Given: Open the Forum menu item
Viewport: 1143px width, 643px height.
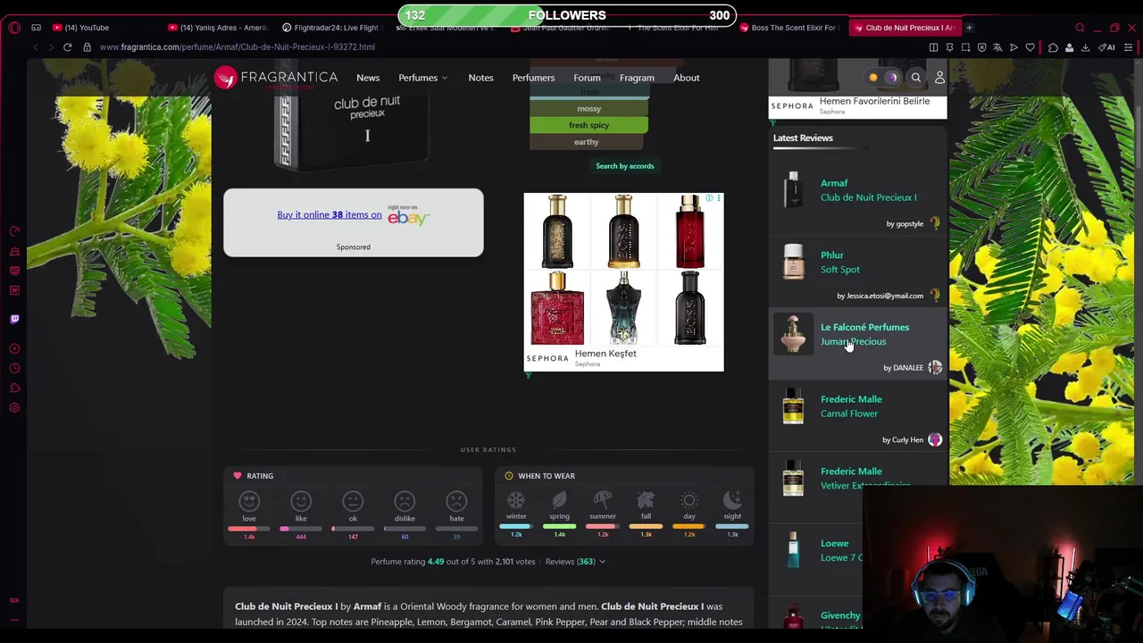Looking at the screenshot, I should click(x=587, y=78).
